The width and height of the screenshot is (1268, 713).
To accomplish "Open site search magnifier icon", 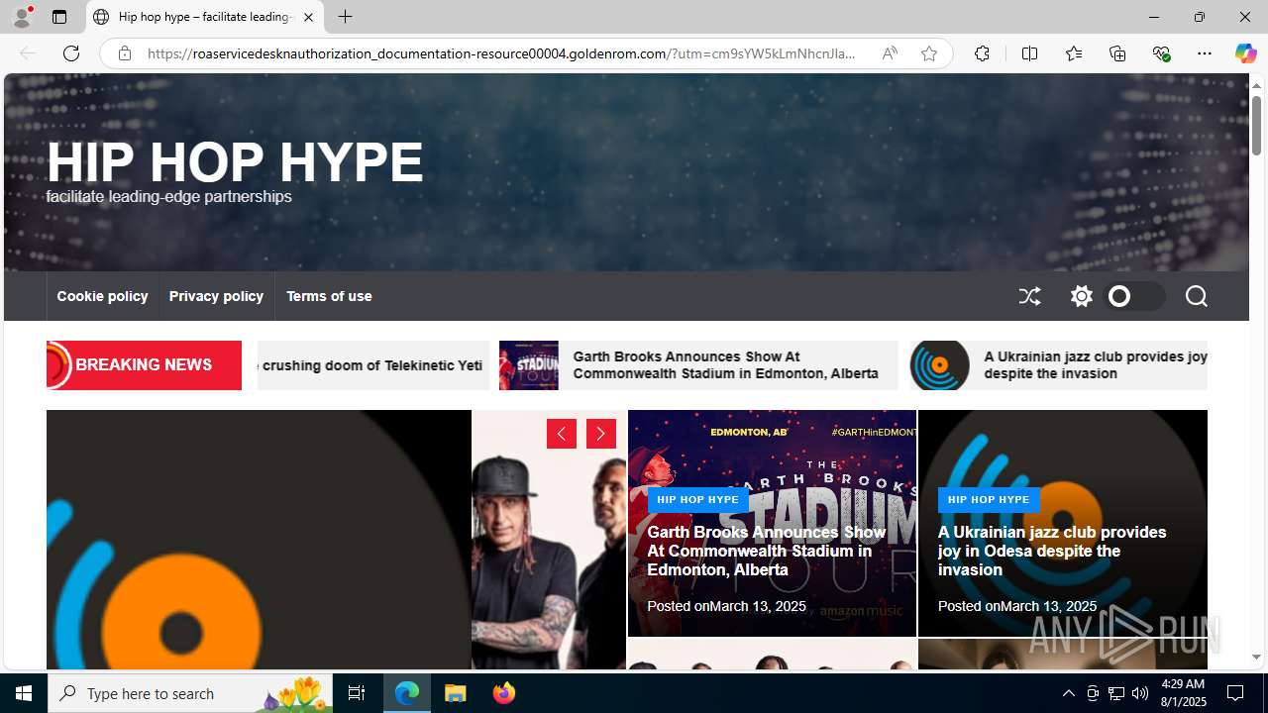I will point(1196,296).
